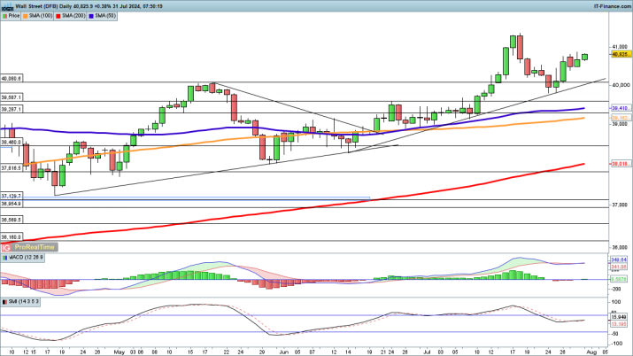Click the orange SMA 100 value tag
The image size is (633, 356).
[x=620, y=118]
